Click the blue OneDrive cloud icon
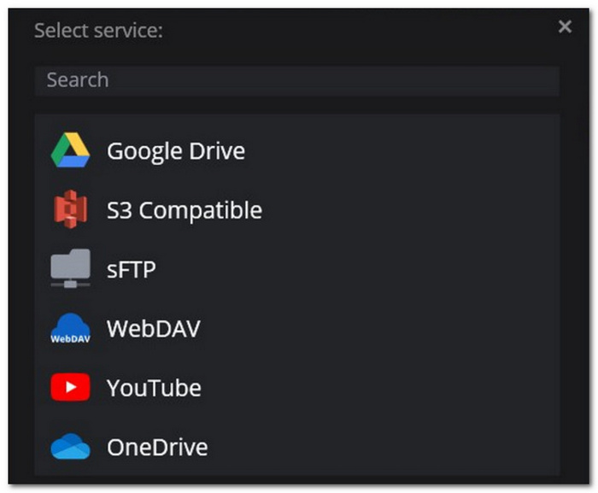 click(x=70, y=447)
